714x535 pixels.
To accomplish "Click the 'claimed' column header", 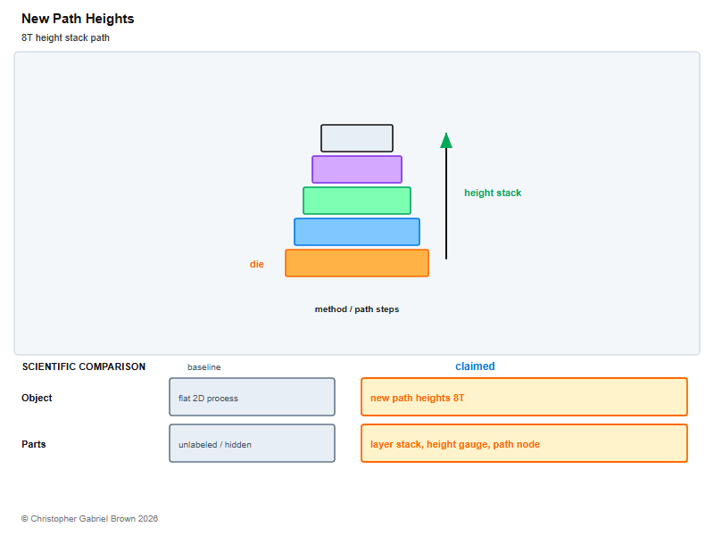I will [475, 366].
